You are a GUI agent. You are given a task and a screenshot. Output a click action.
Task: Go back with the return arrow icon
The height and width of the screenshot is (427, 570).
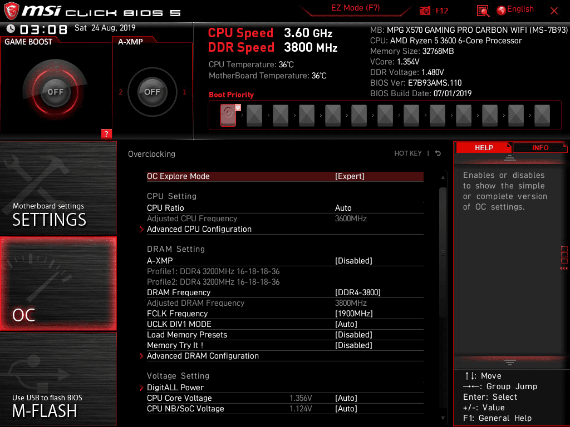point(438,153)
